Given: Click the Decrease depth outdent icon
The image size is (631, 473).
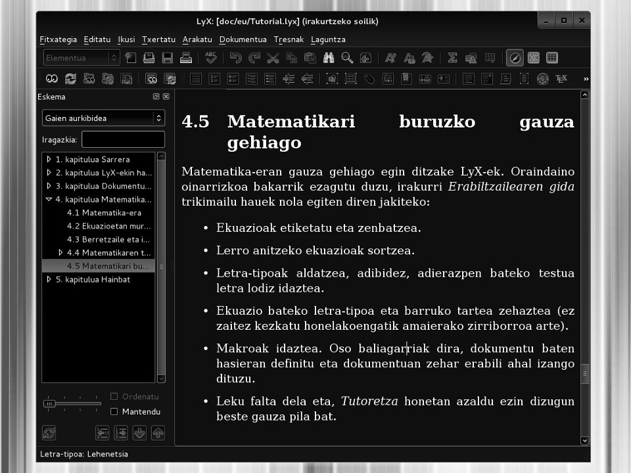Looking at the screenshot, I should [308, 79].
